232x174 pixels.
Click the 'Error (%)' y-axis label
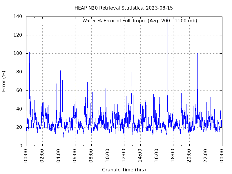[4, 81]
